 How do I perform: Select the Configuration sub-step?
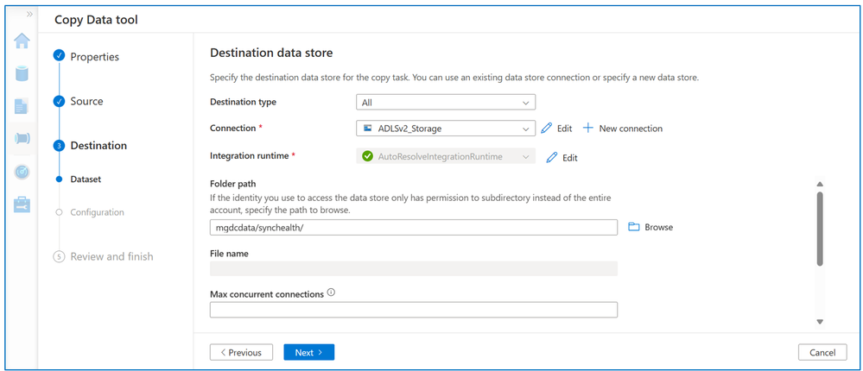(97, 212)
